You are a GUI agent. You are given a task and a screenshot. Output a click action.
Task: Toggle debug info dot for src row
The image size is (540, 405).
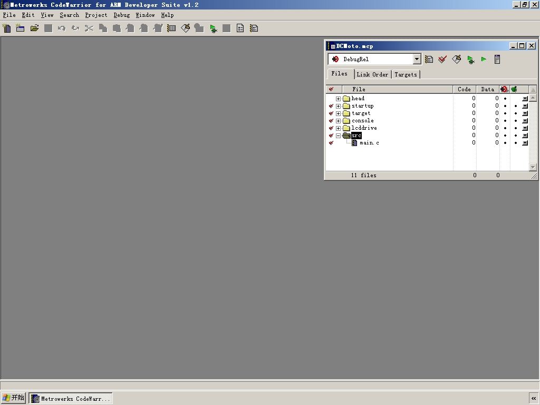(x=505, y=136)
